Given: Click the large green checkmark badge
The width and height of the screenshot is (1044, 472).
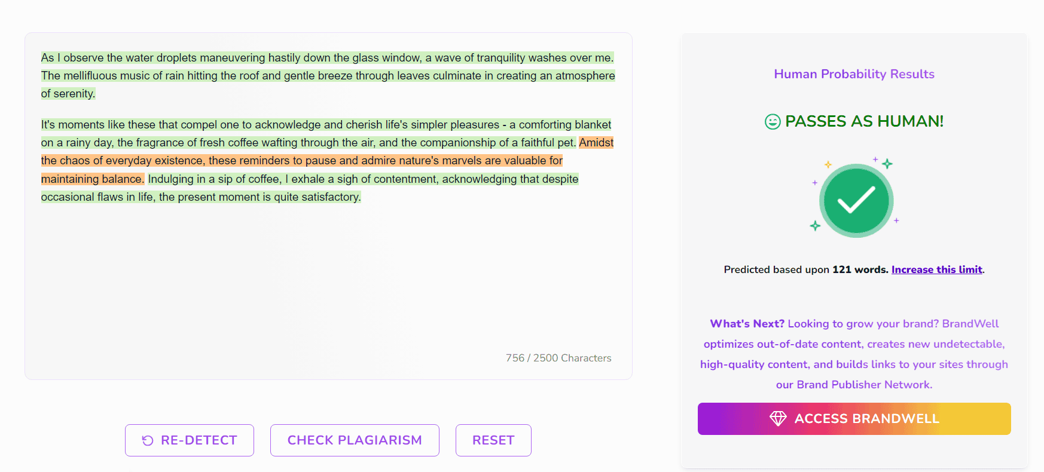Looking at the screenshot, I should pyautogui.click(x=856, y=201).
